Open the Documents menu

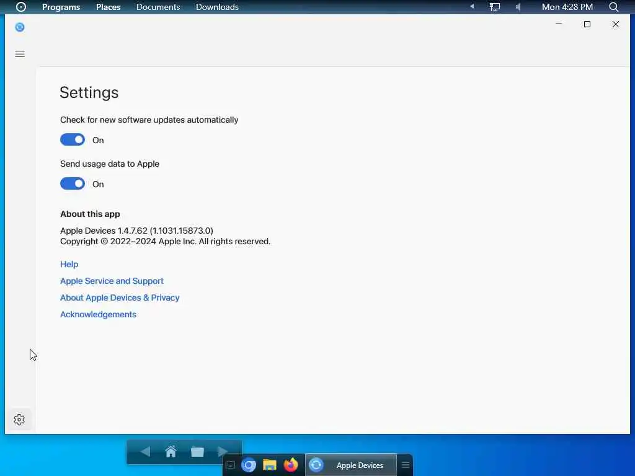pos(158,7)
